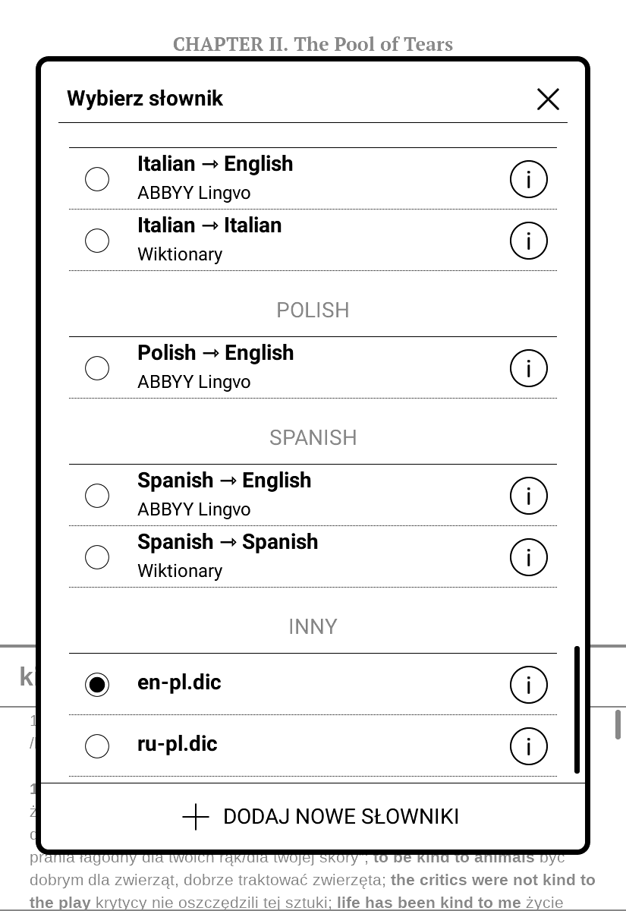View info icon for en-pl.dic
The height and width of the screenshot is (911, 626).
pyautogui.click(x=528, y=685)
